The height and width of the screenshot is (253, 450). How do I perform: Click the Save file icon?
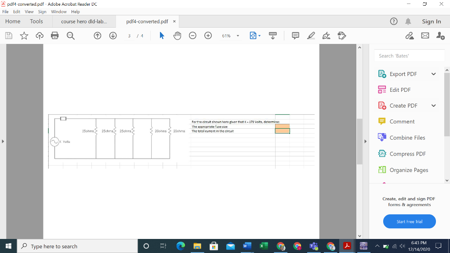pos(8,36)
